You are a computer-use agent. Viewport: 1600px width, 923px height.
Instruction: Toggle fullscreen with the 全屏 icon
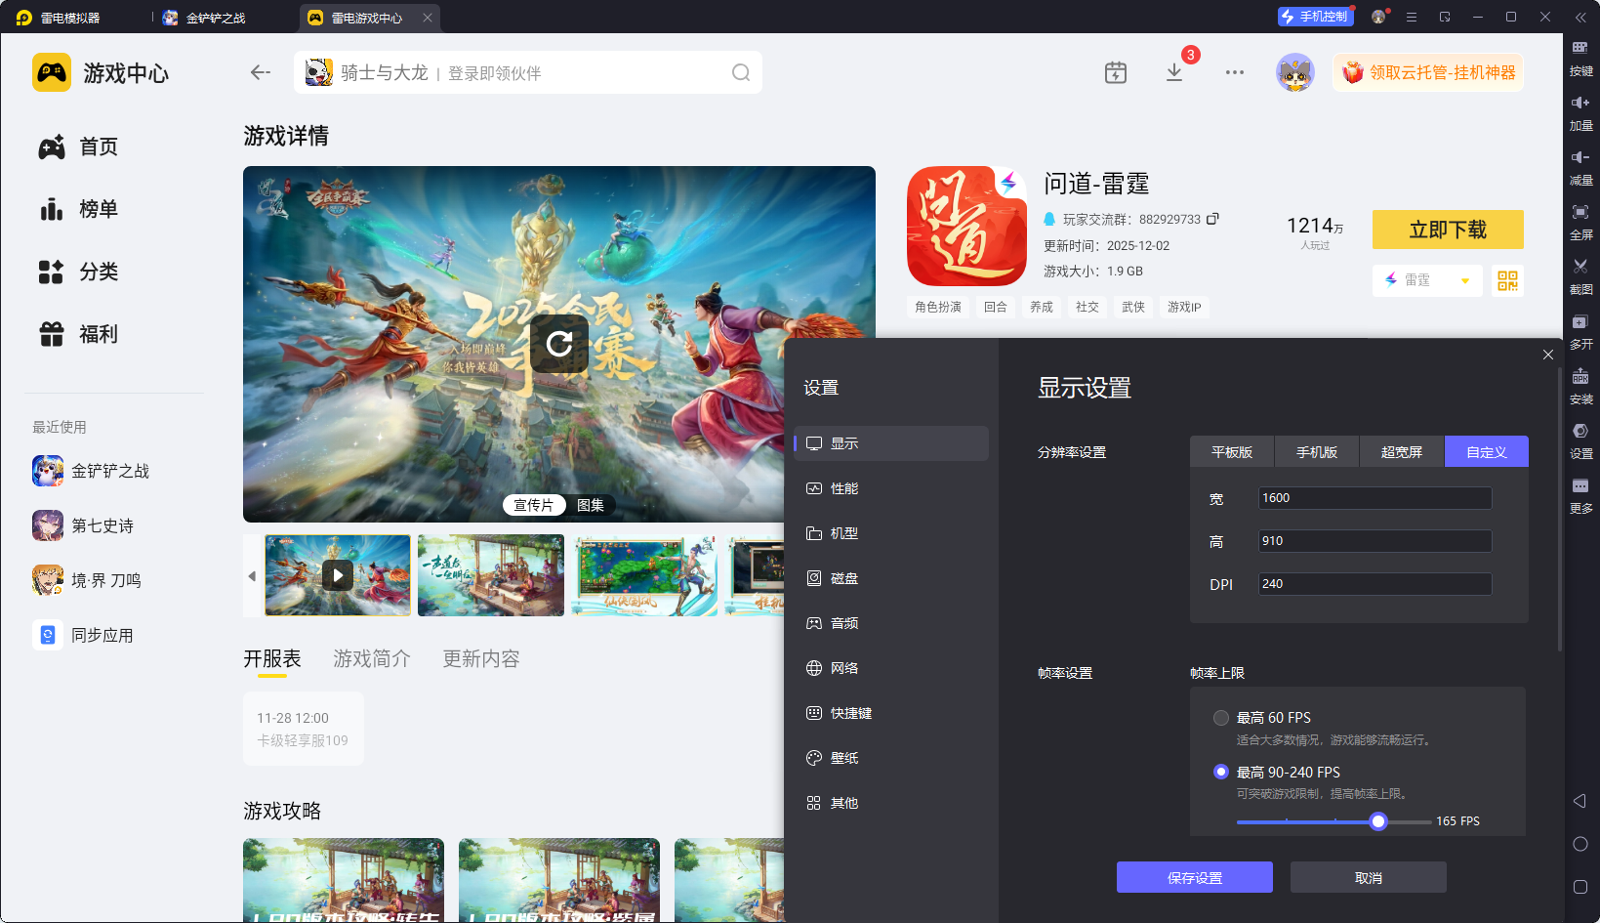tap(1580, 212)
